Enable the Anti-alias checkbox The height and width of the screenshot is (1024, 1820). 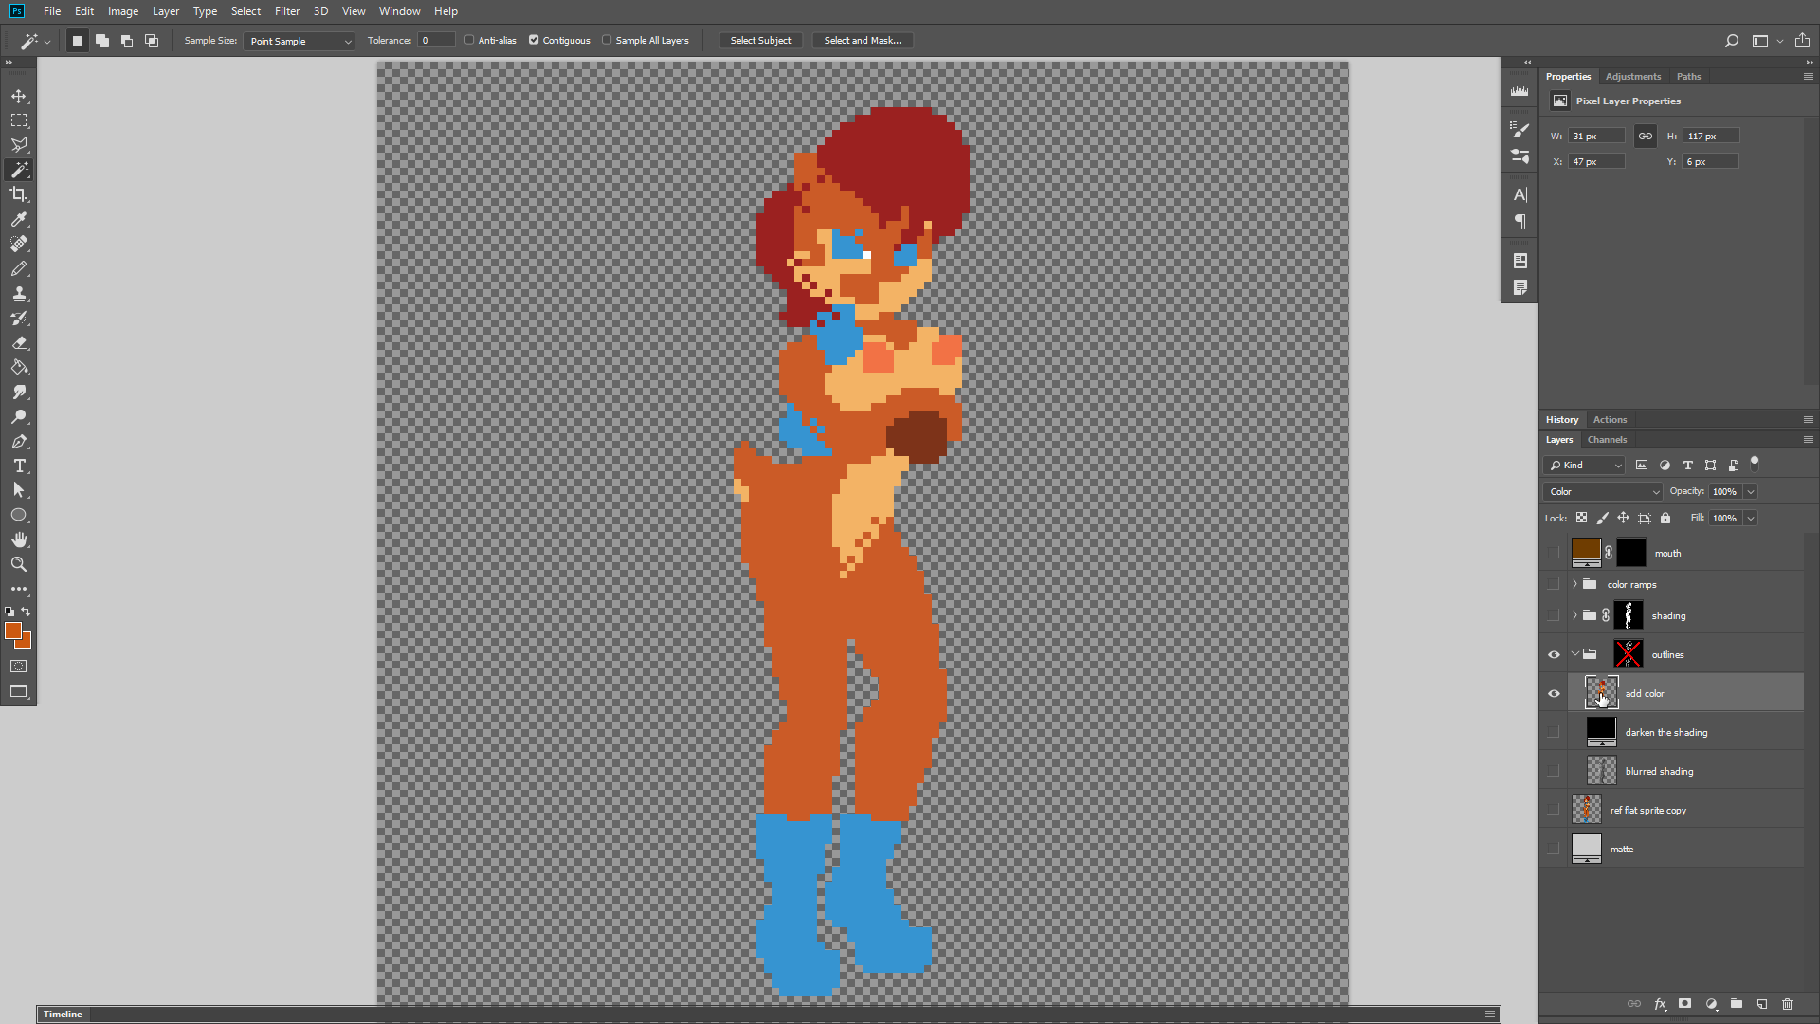[469, 40]
